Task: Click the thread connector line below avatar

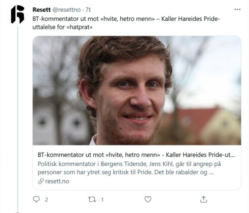Action: 18,118
